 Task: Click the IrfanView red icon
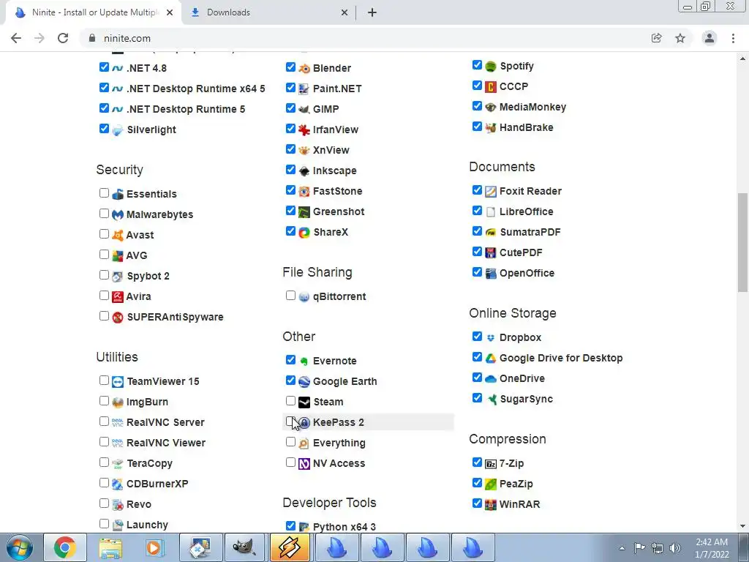304,130
